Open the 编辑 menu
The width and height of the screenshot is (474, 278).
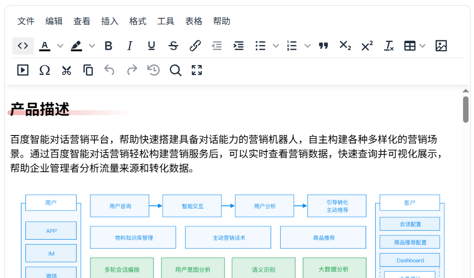tap(54, 21)
